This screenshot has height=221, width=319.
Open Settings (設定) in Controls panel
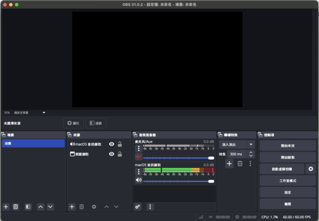(x=287, y=192)
